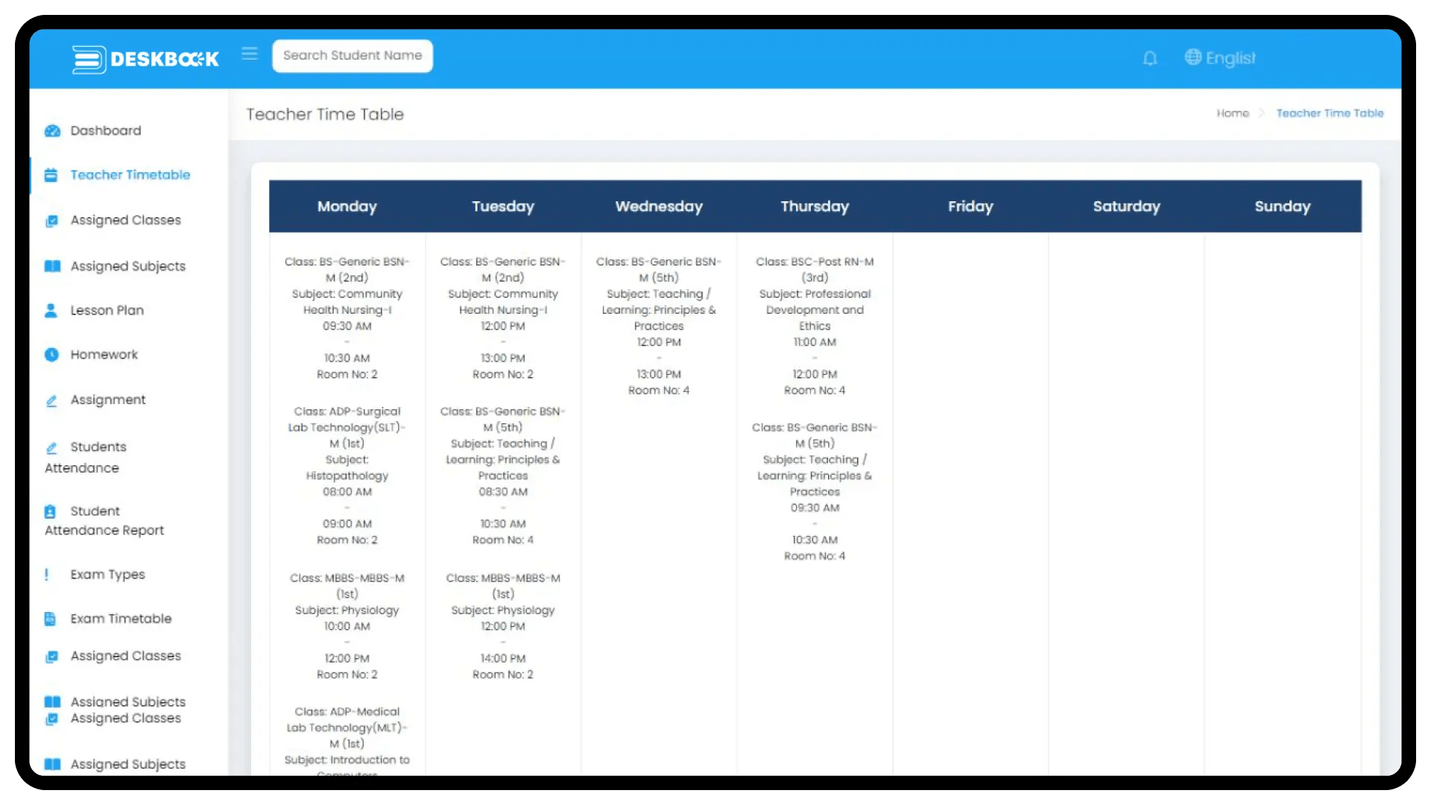Image resolution: width=1431 pixels, height=805 pixels.
Task: Select Assigned Classes below Teacher Timetable
Action: 125,221
